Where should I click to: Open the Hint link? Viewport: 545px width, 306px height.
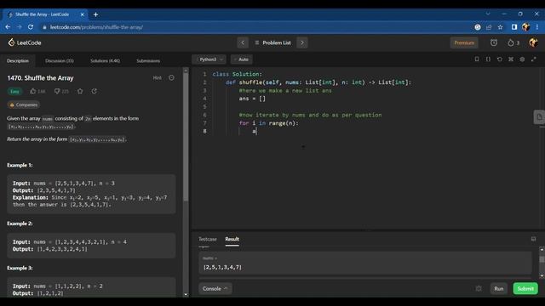157,77
